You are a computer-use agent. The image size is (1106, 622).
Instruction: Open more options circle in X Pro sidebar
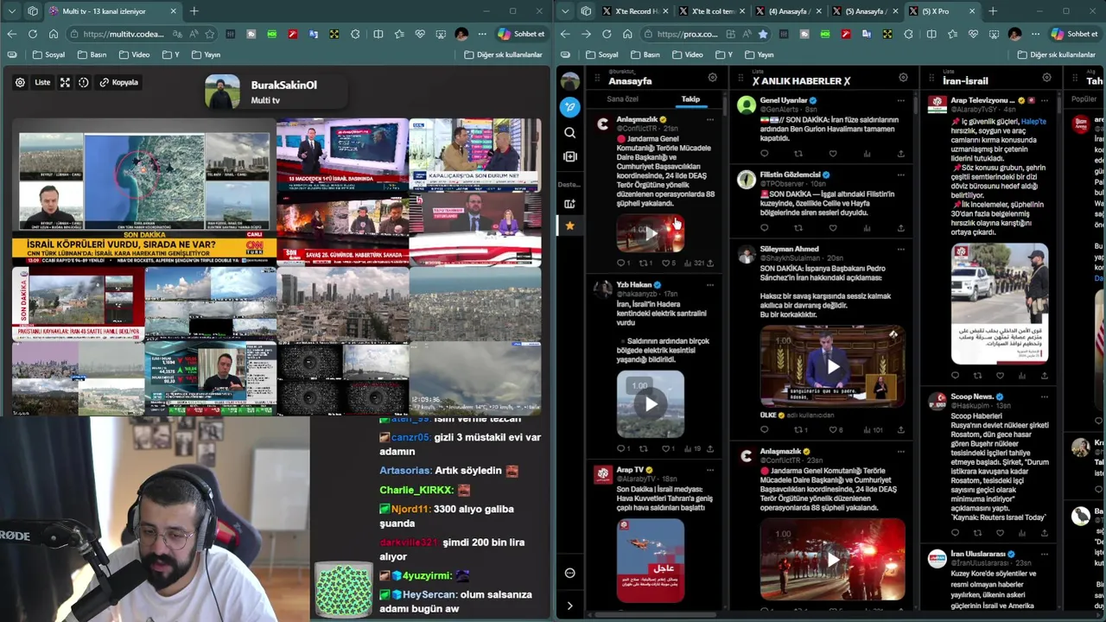[x=569, y=573]
